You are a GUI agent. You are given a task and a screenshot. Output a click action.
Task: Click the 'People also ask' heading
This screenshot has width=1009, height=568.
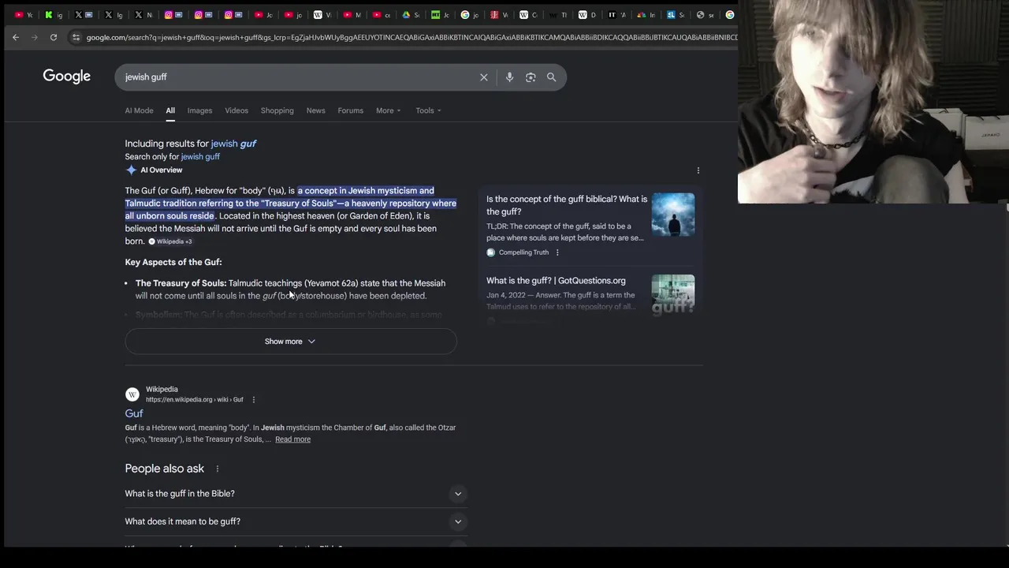click(165, 469)
